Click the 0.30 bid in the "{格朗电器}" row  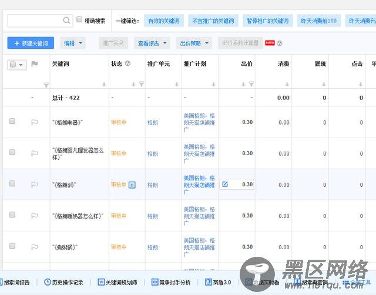pos(247,122)
